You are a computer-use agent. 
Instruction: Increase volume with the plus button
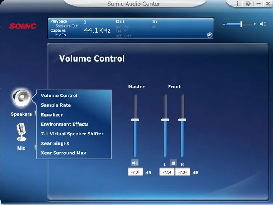[x=255, y=24]
